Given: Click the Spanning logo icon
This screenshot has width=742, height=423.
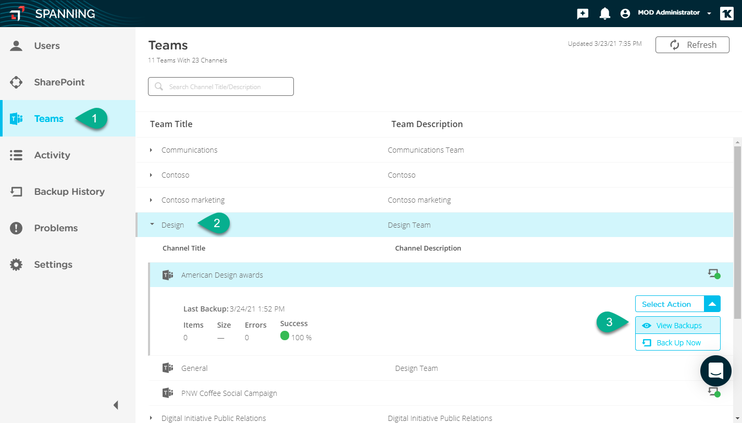Looking at the screenshot, I should [x=17, y=14].
